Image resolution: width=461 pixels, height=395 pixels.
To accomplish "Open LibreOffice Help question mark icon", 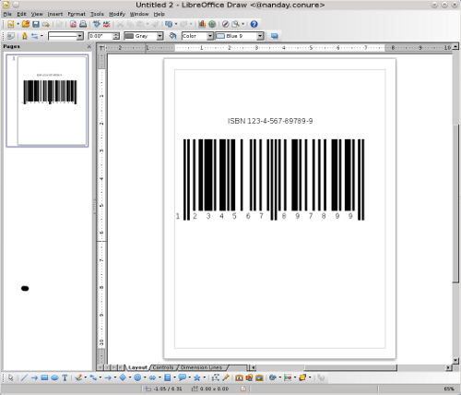I will click(254, 24).
